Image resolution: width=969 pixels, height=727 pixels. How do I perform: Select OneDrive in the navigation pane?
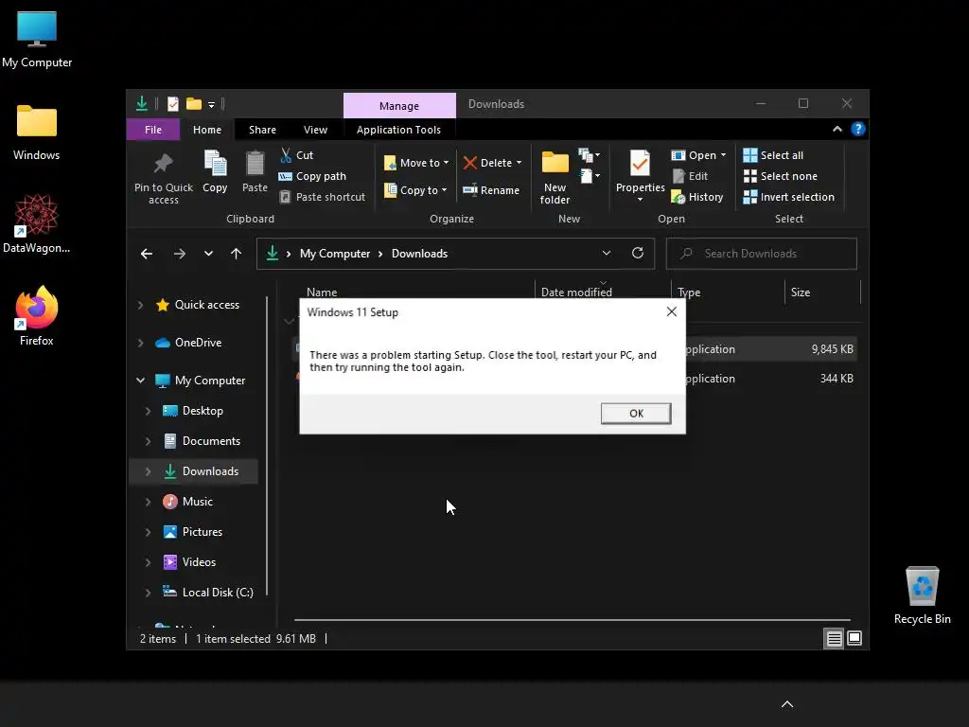tap(198, 343)
